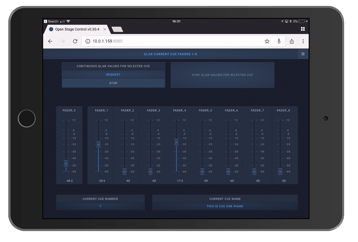Click the FADER_0 slider handle
This screenshot has width=358, height=242.
(x=66, y=163)
